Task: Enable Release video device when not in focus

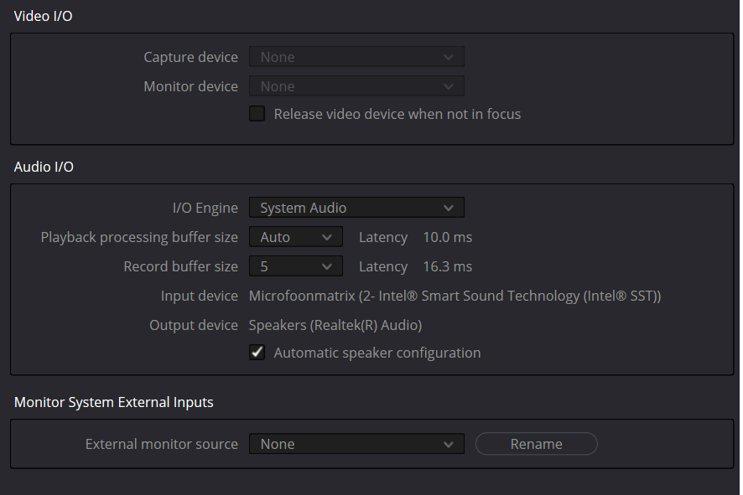Action: [257, 114]
